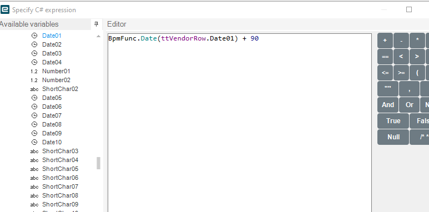Viewport: 429px width, 212px height.
Task: Click the clock icon beside Date07
Action: click(x=34, y=115)
